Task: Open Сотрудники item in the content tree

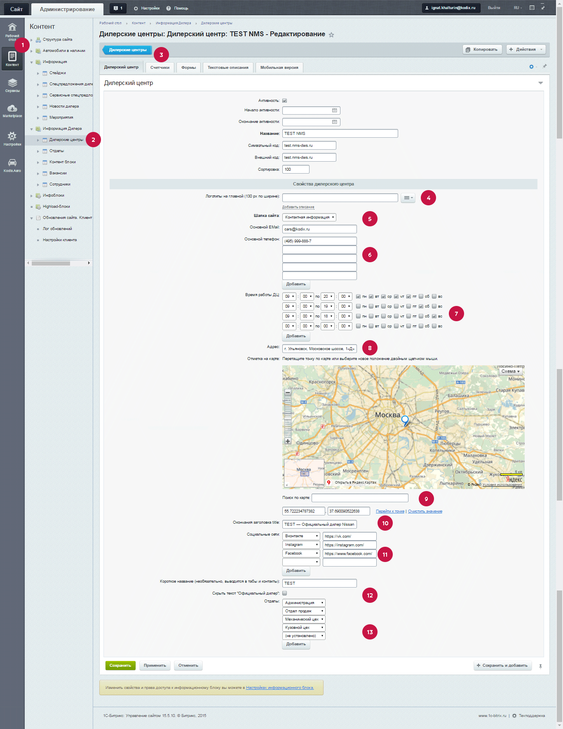Action: [x=60, y=184]
